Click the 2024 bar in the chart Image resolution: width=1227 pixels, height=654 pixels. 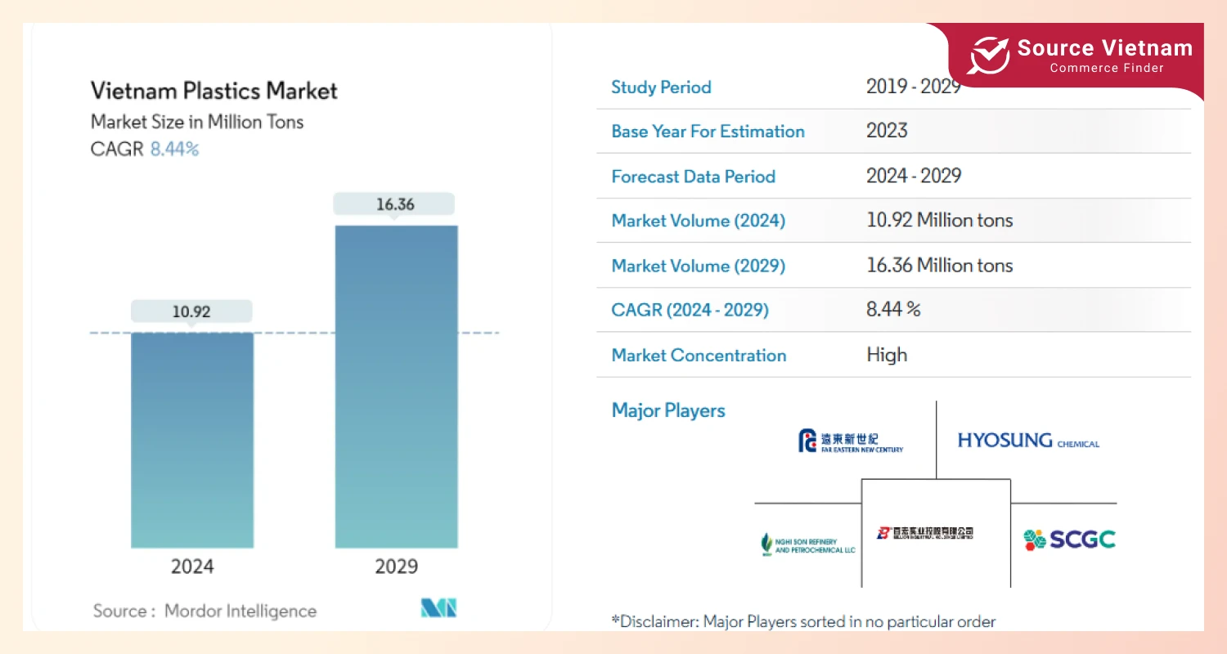(x=192, y=440)
